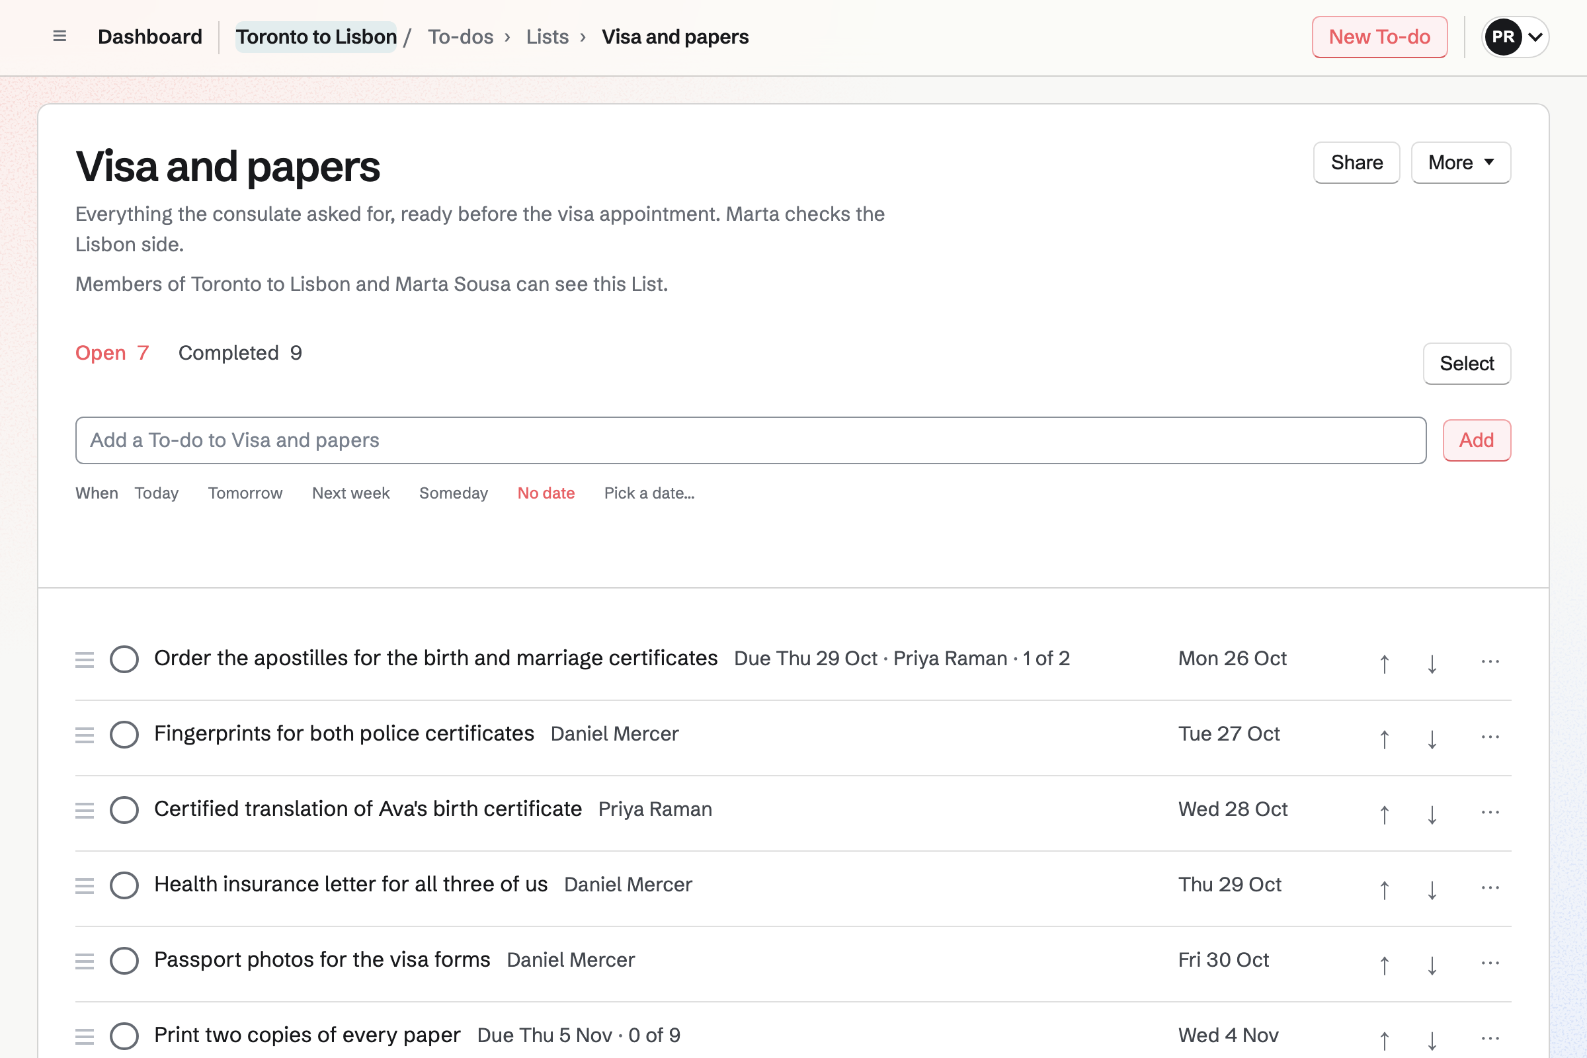
Task: Open options for Fingerprints to-do
Action: (1490, 737)
